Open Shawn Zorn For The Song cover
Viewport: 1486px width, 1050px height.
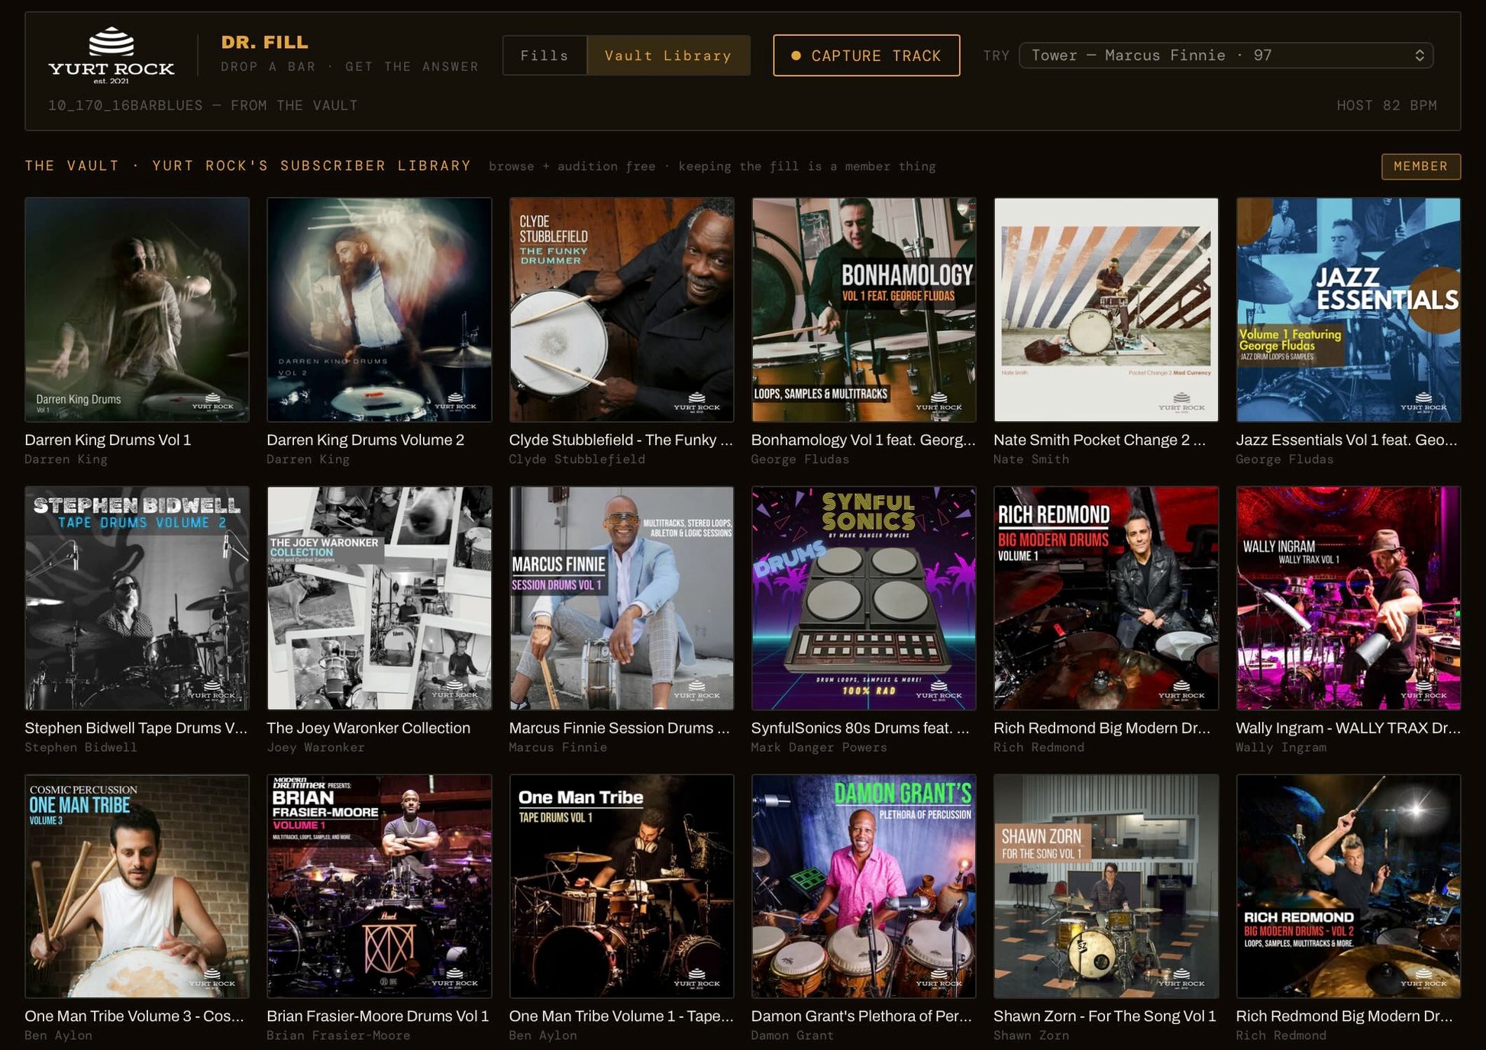click(1106, 887)
